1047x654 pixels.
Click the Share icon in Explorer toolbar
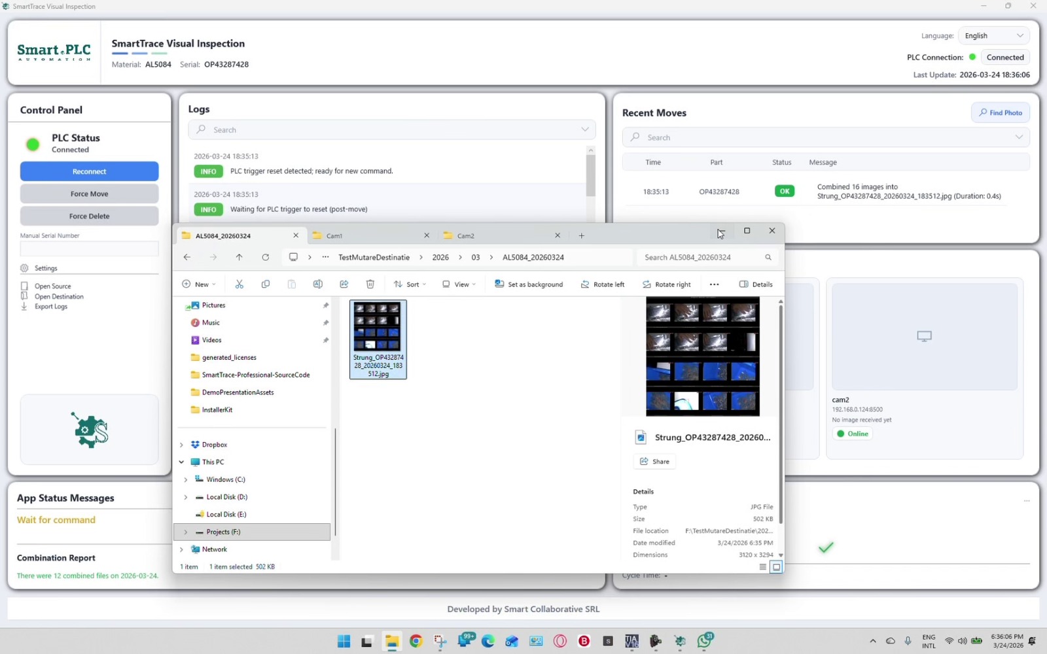[x=344, y=284]
